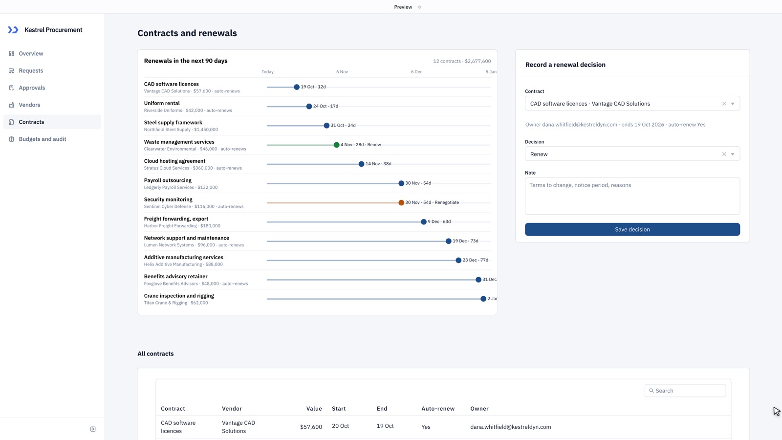Expand the Decision dropdown arrow
Screen dimensions: 782x440
pyautogui.click(x=733, y=154)
